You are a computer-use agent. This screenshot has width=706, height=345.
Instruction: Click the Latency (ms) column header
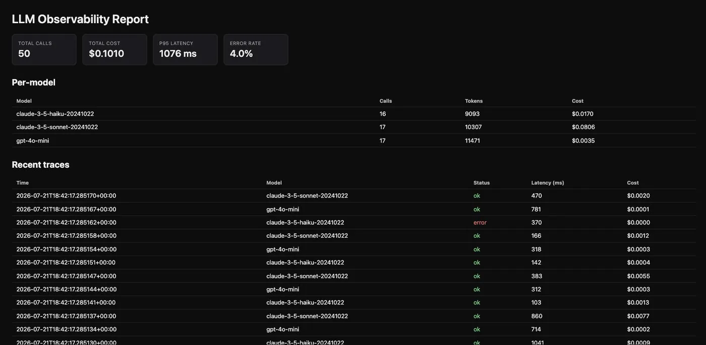click(x=548, y=183)
